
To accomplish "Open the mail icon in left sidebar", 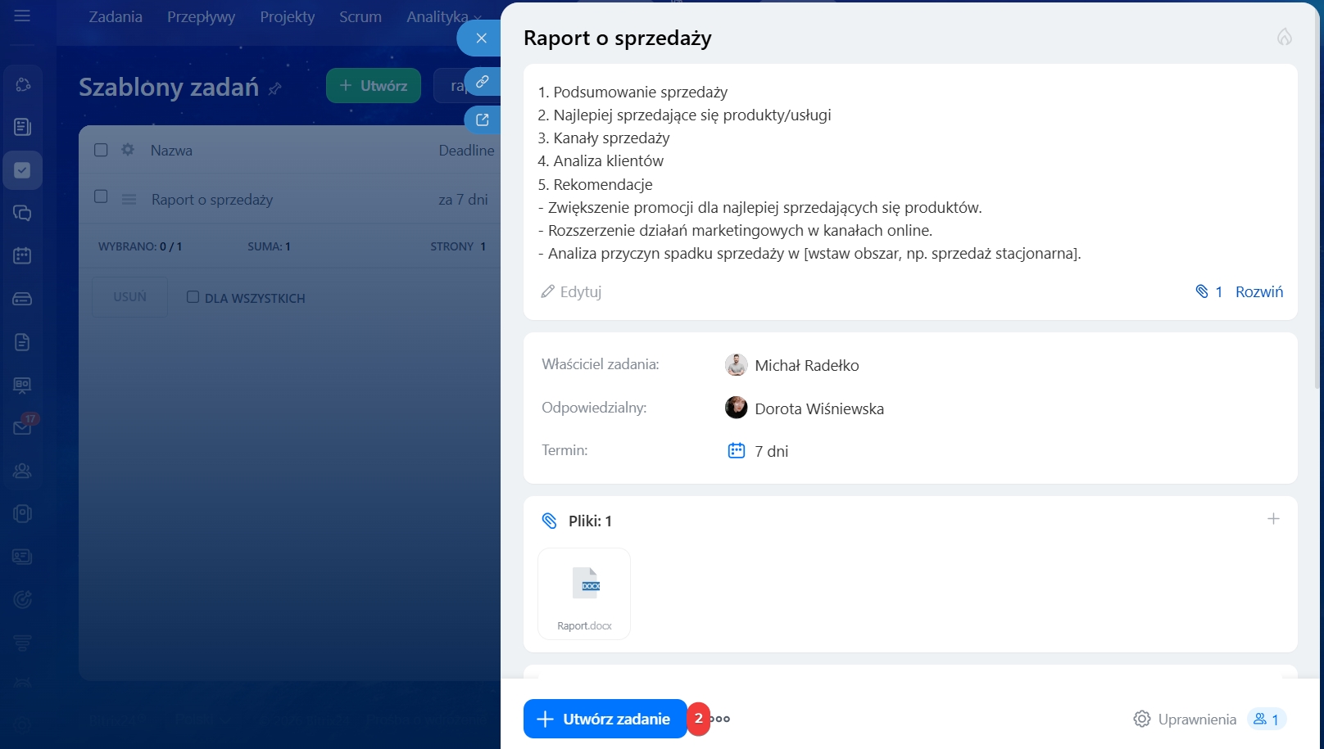I will 22,427.
